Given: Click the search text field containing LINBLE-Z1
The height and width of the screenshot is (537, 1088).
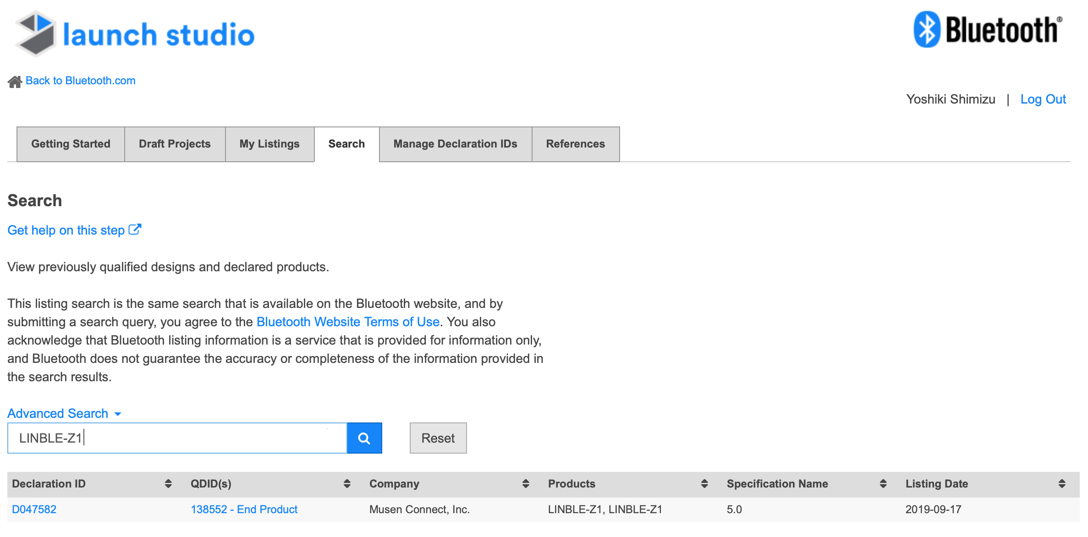Looking at the screenshot, I should tap(177, 438).
